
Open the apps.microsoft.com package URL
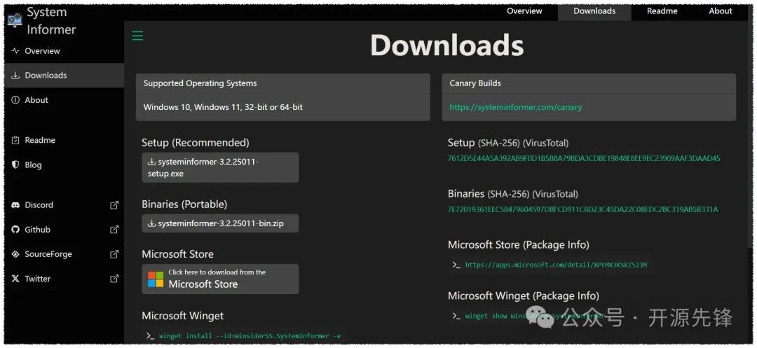pos(556,265)
